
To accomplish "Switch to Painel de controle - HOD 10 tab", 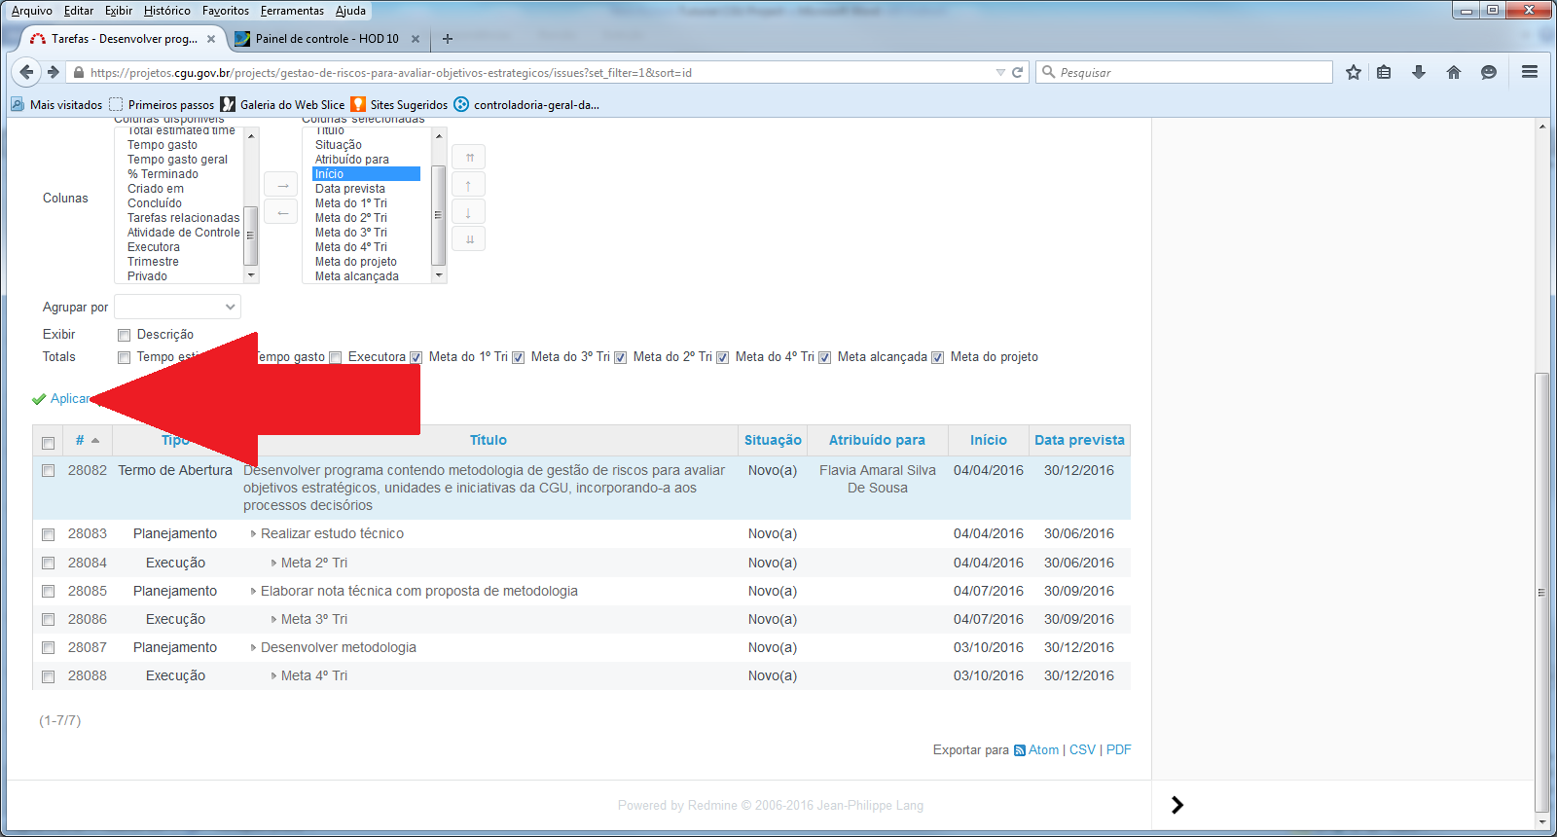I will tap(326, 39).
